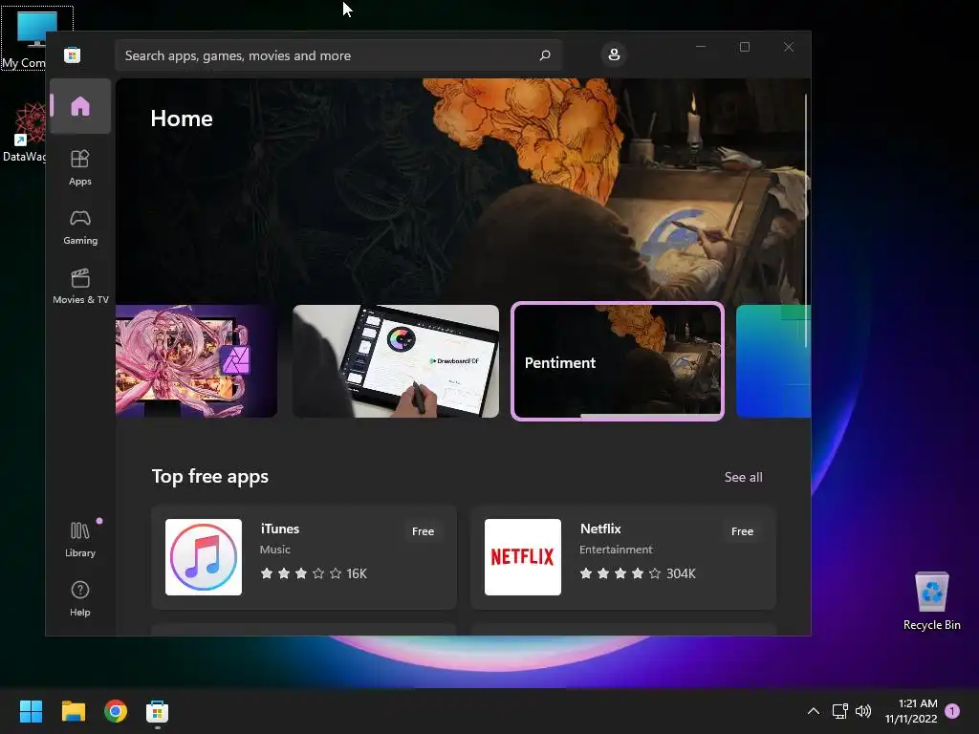Click the Entertainment category under Netflix
The image size is (979, 734).
616,550
